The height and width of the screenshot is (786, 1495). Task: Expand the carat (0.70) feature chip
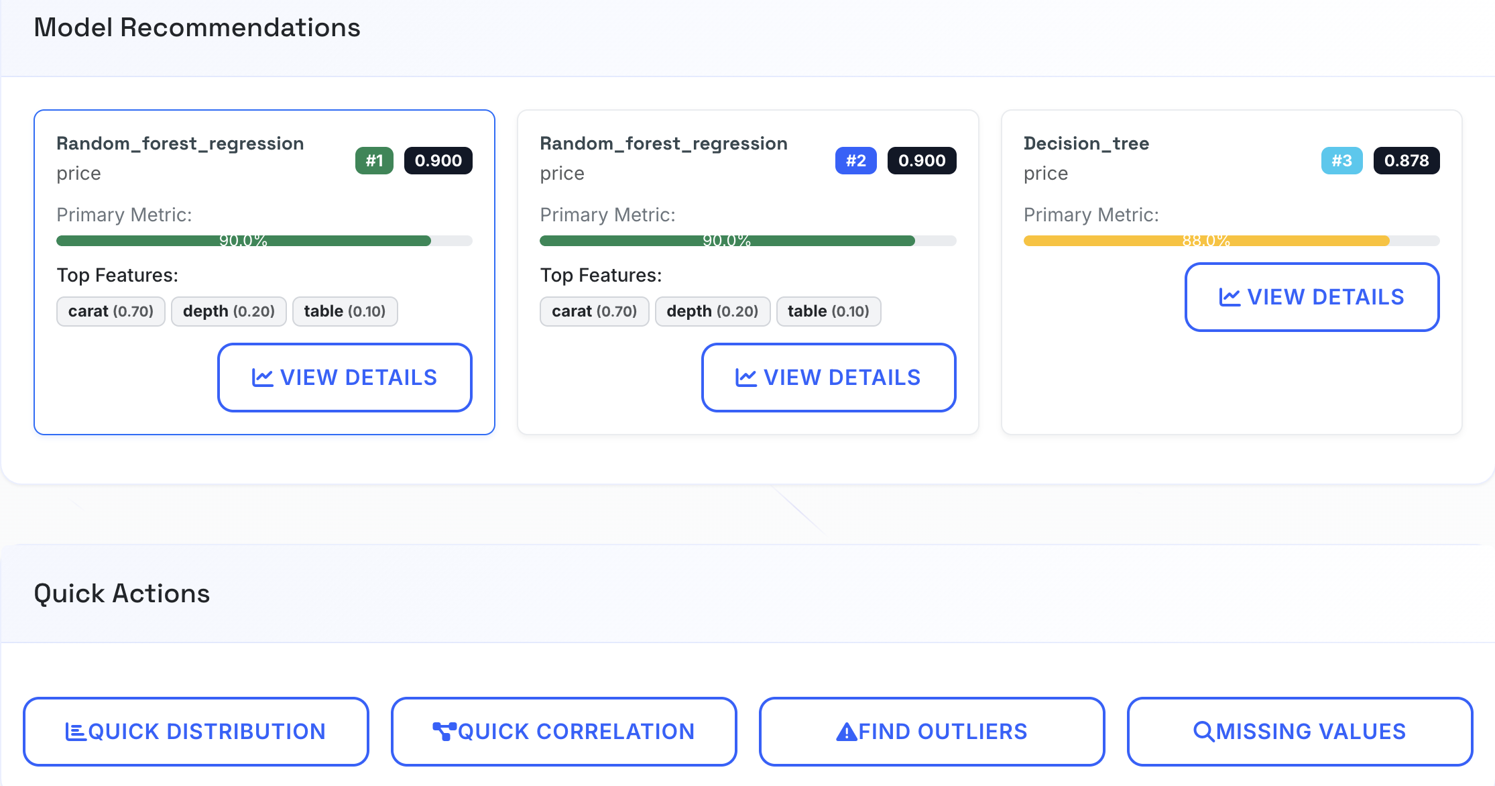110,311
